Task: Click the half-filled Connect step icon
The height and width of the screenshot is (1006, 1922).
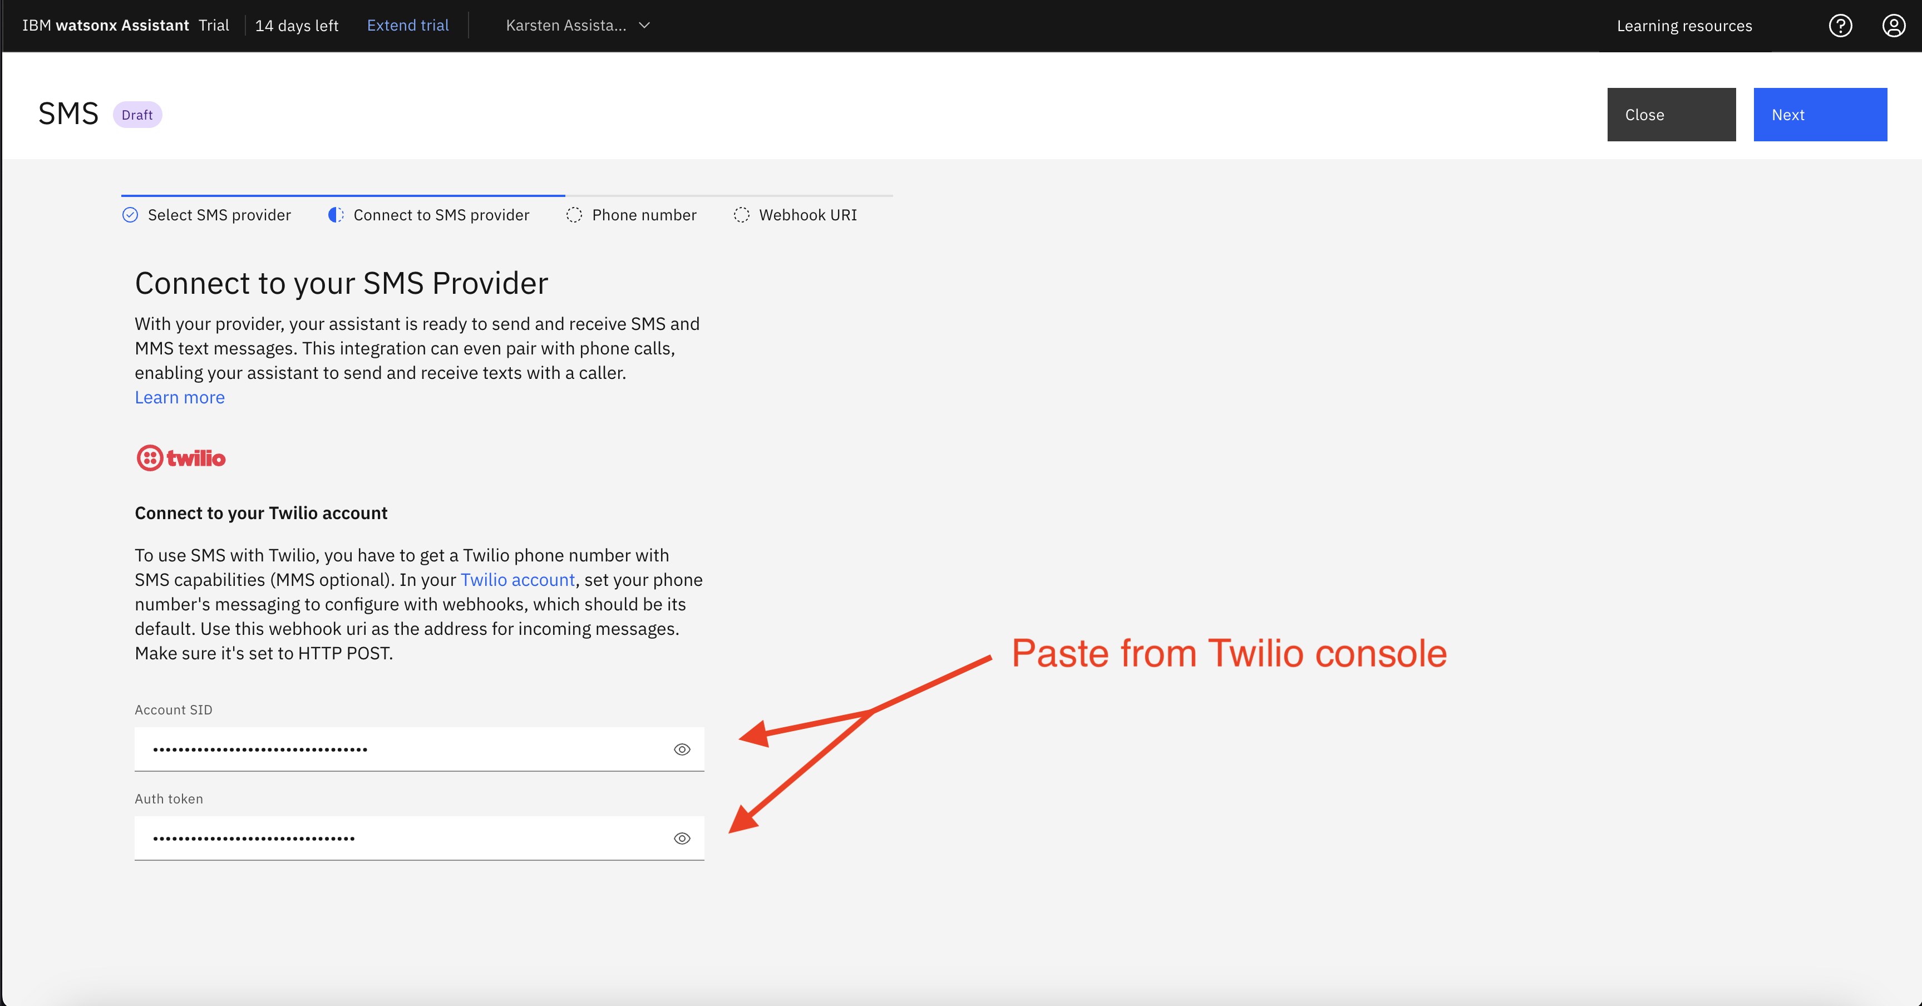Action: point(336,215)
